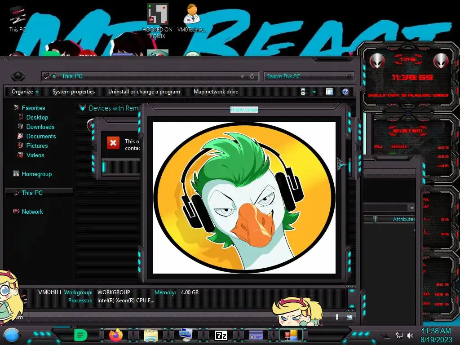
Task: Click the image window's title text
Action: [x=244, y=110]
